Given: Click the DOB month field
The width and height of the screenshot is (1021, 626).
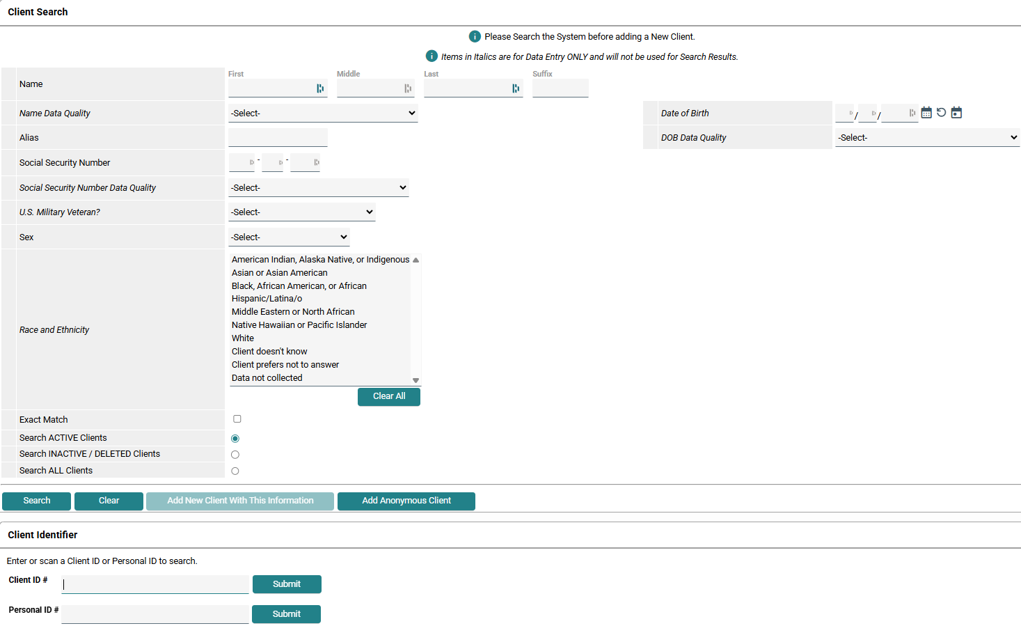Looking at the screenshot, I should coord(844,113).
